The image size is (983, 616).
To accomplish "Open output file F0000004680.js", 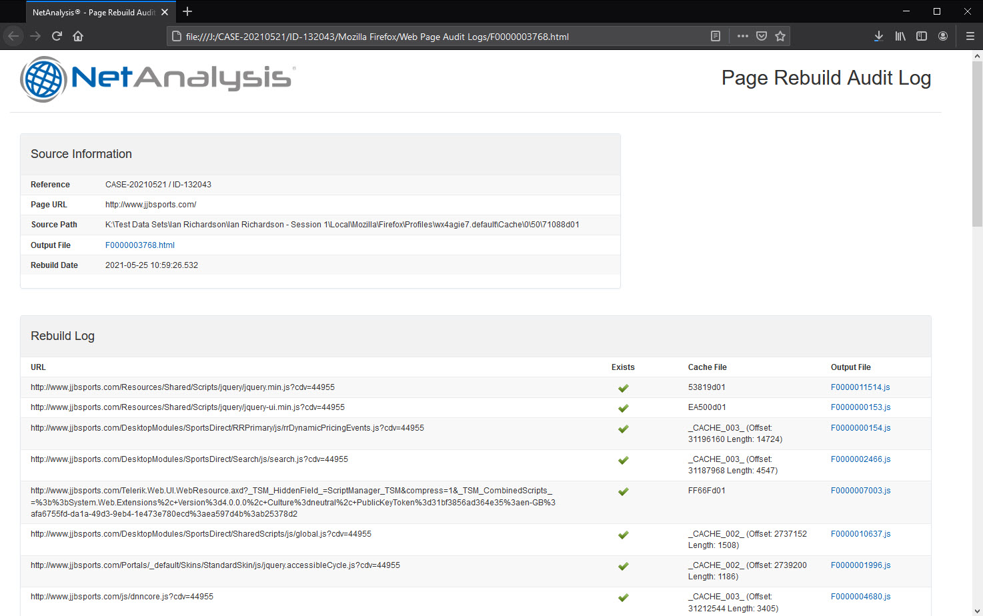I will click(x=860, y=597).
